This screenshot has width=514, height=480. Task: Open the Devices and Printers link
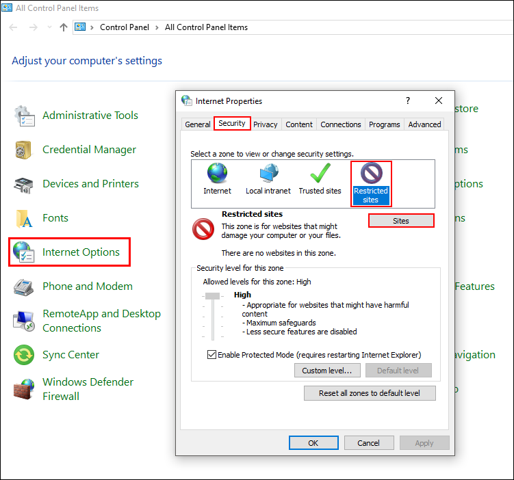click(90, 184)
